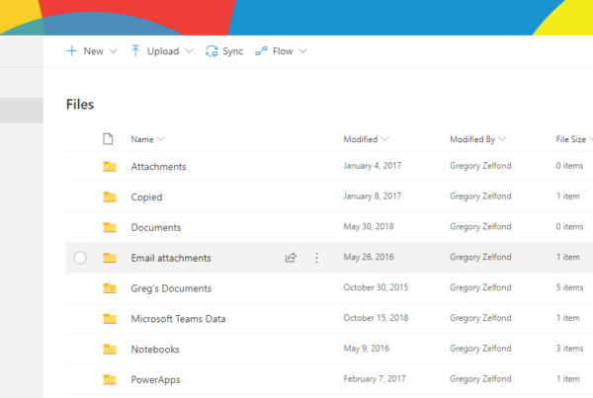This screenshot has width=593, height=398.
Task: Click the Files heading
Action: coord(80,105)
